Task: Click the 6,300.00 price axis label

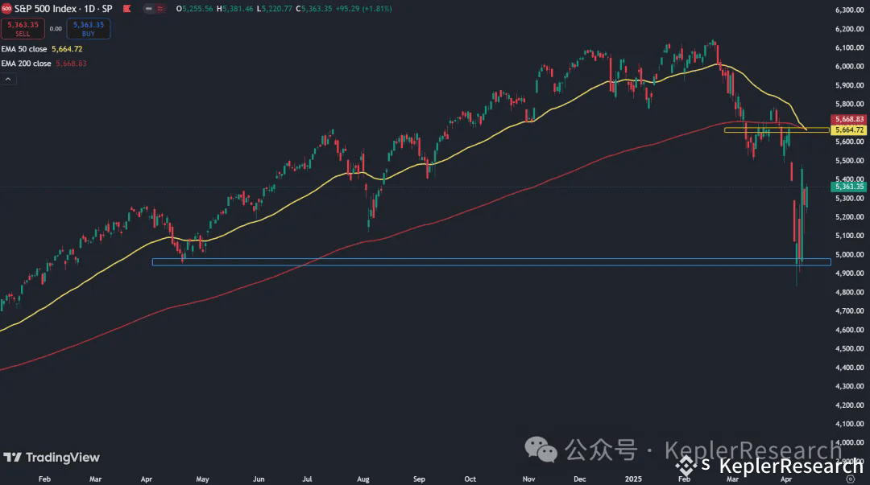Action: (850, 10)
